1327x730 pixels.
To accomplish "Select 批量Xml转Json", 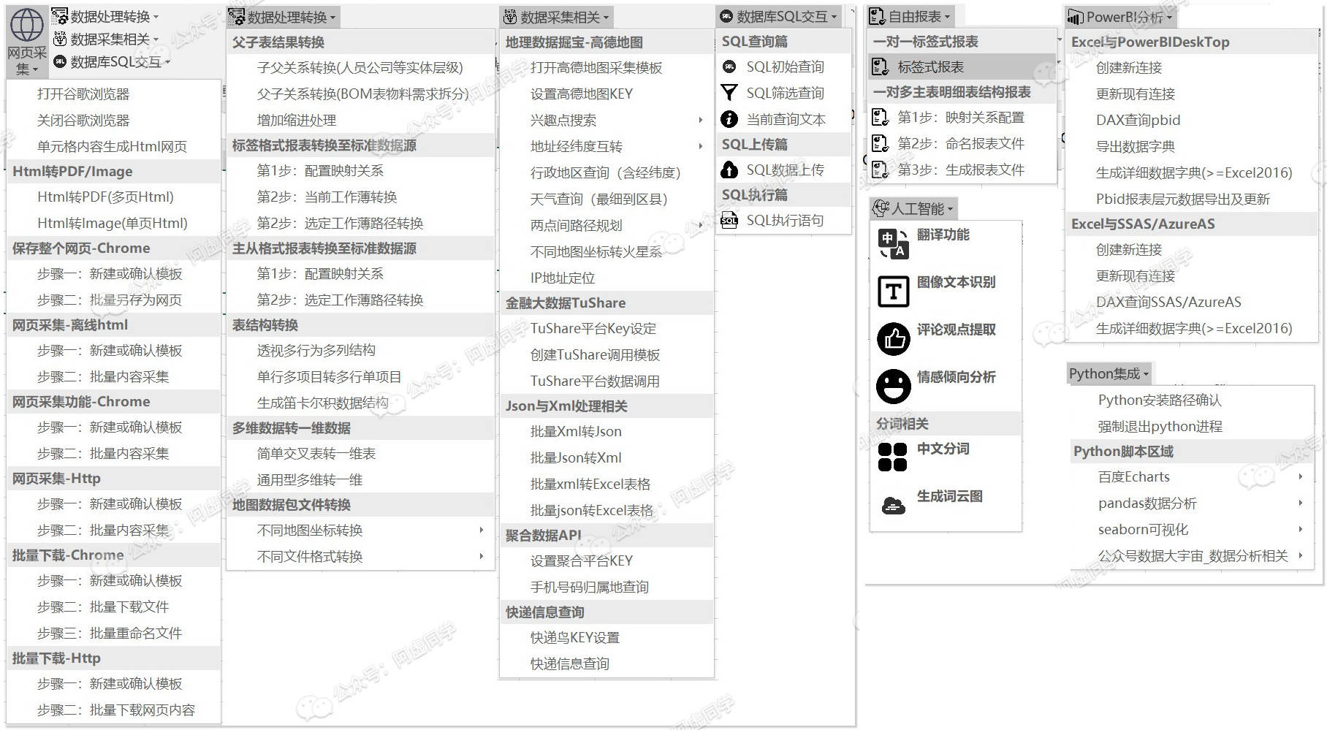I will click(607, 431).
